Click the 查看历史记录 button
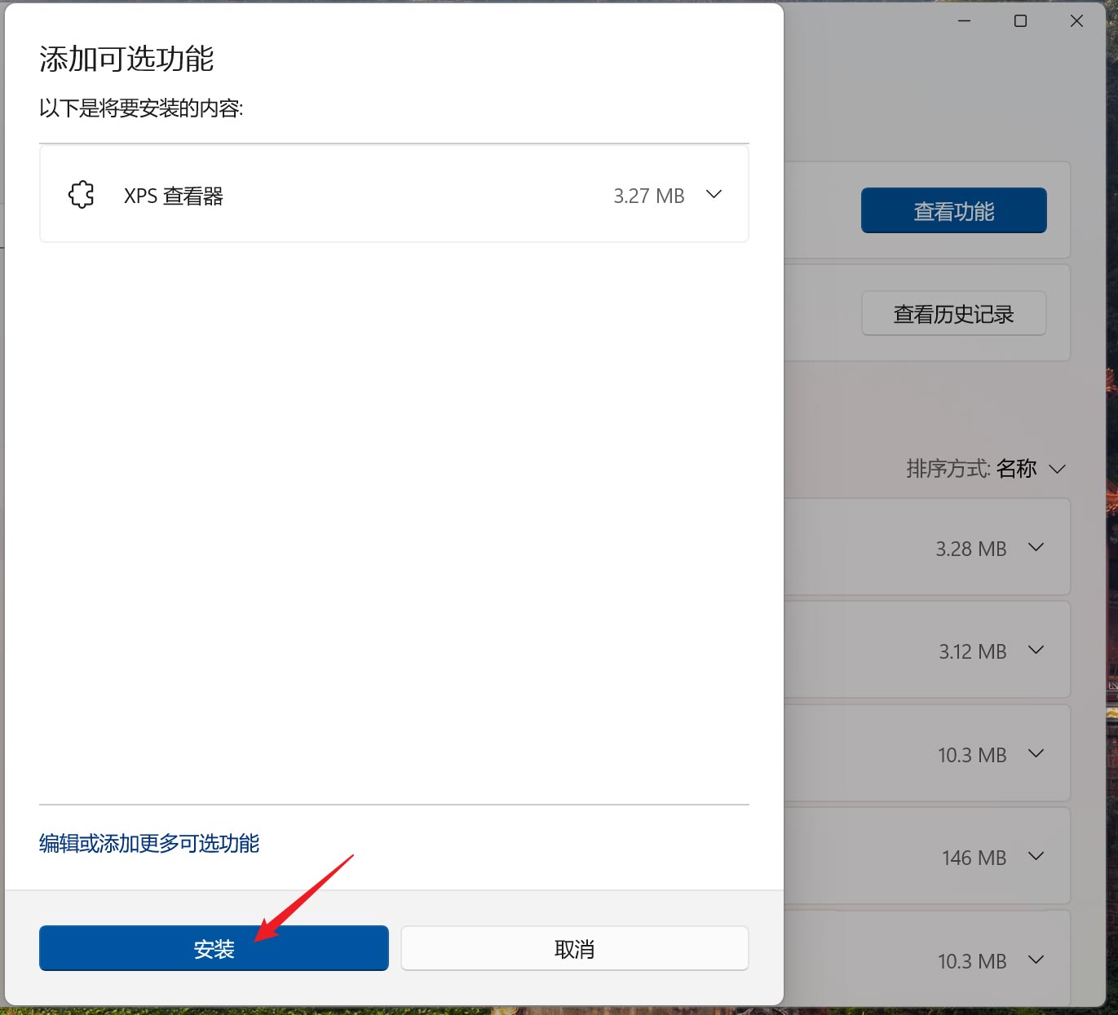The image size is (1118, 1015). pyautogui.click(x=953, y=313)
